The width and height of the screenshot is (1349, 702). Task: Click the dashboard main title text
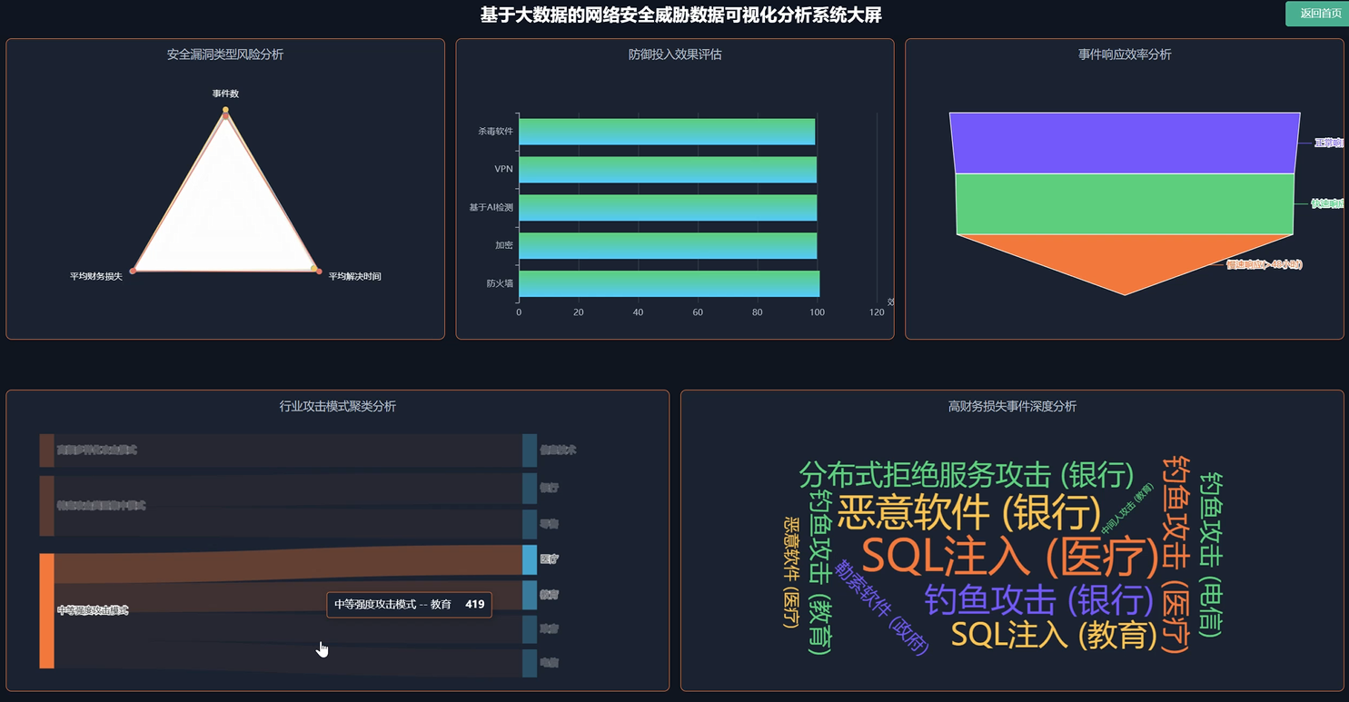pos(680,15)
